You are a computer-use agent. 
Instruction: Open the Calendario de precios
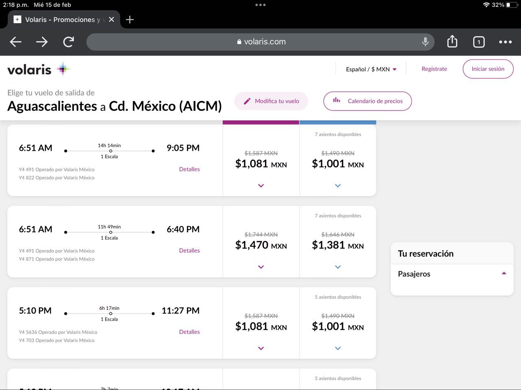coord(368,101)
